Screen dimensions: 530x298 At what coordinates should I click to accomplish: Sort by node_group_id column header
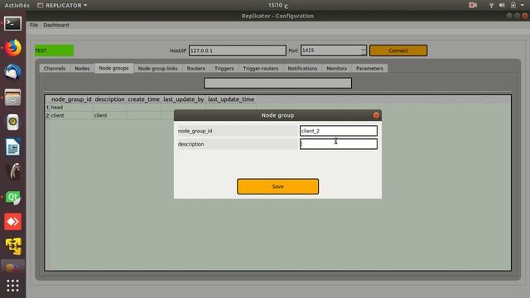tap(71, 99)
